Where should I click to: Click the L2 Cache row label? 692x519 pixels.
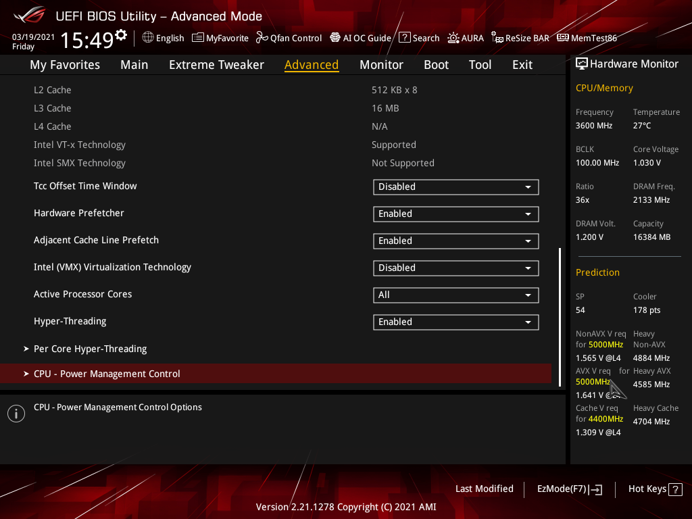[52, 90]
